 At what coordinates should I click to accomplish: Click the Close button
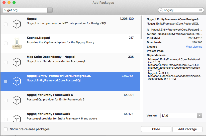tap(156, 129)
